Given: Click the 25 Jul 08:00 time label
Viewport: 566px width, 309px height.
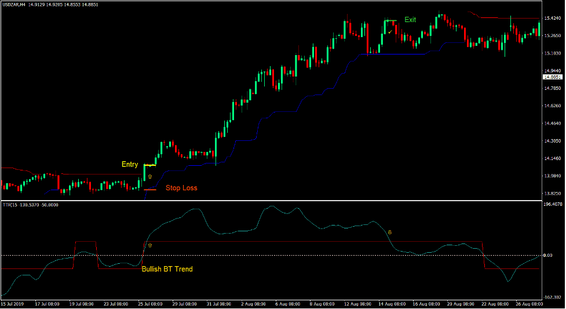Looking at the screenshot, I should coord(150,304).
